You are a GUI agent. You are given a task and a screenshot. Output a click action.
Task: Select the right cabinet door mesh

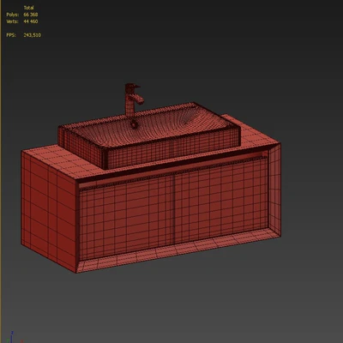click(221, 200)
